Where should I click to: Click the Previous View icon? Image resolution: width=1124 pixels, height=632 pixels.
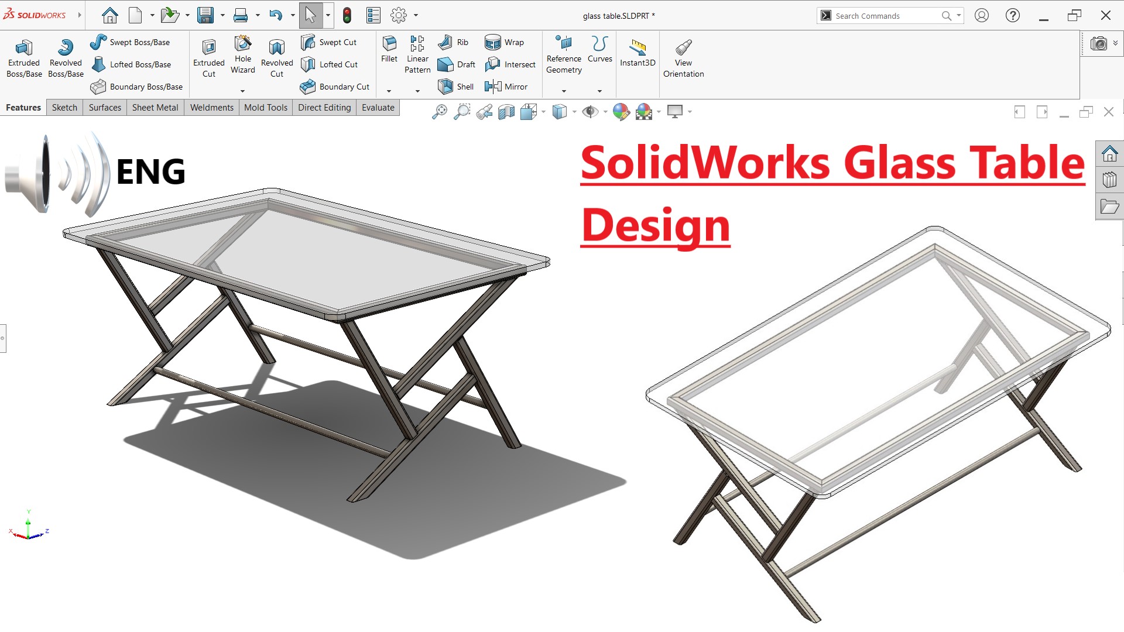484,112
